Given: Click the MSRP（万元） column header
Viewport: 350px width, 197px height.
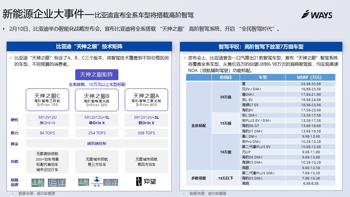Looking at the screenshot, I should [x=310, y=77].
